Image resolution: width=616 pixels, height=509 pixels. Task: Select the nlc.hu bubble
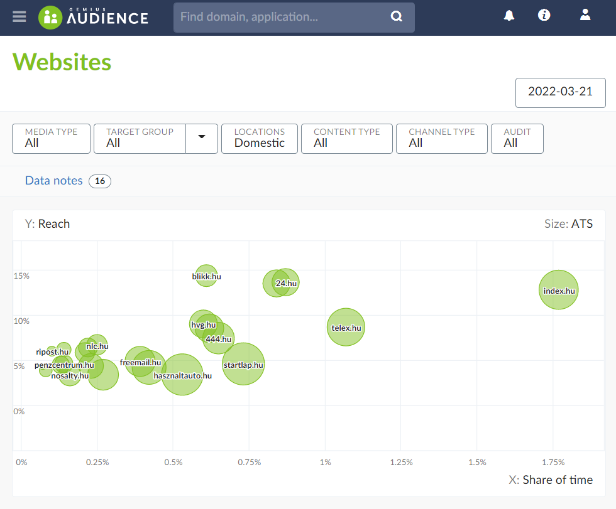97,345
